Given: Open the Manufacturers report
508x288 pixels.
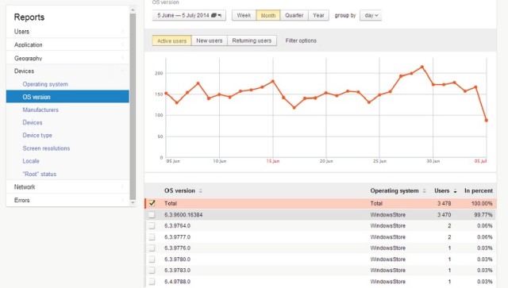Looking at the screenshot, I should (x=40, y=109).
